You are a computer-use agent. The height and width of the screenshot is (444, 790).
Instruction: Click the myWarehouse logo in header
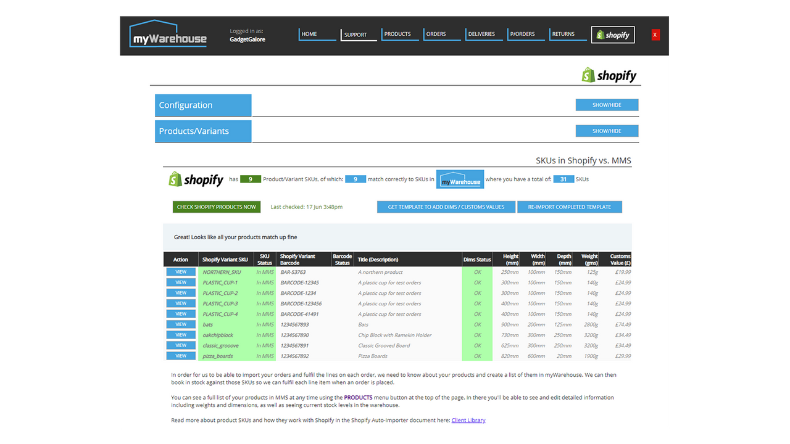point(168,35)
